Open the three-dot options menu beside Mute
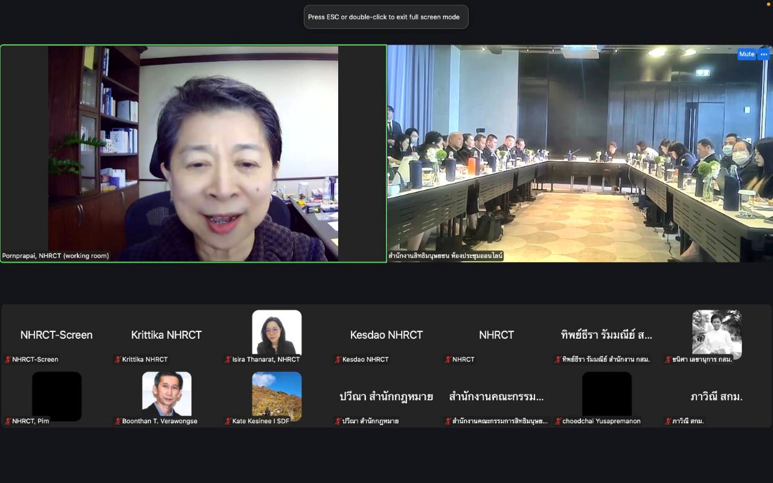 [764, 54]
